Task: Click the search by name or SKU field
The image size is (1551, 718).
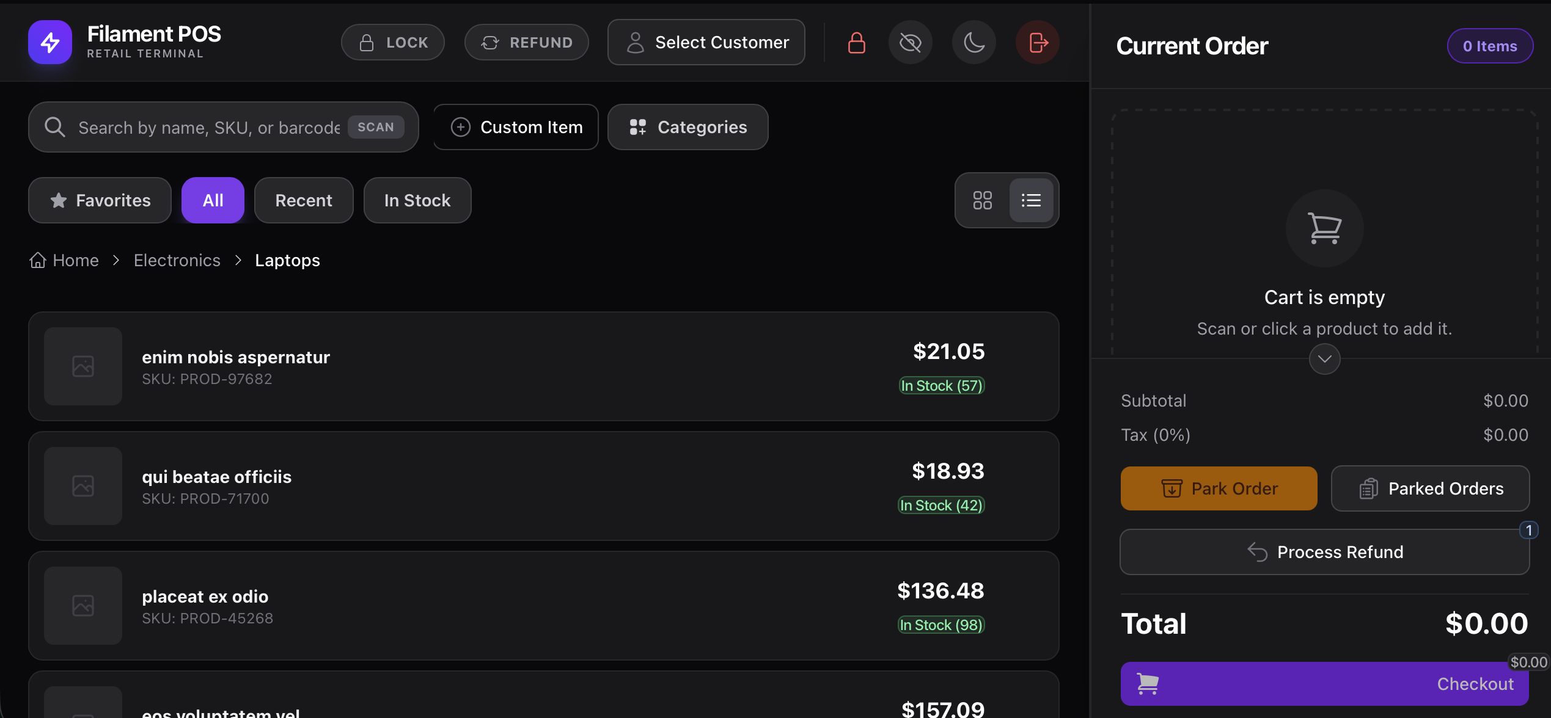Action: 208,128
